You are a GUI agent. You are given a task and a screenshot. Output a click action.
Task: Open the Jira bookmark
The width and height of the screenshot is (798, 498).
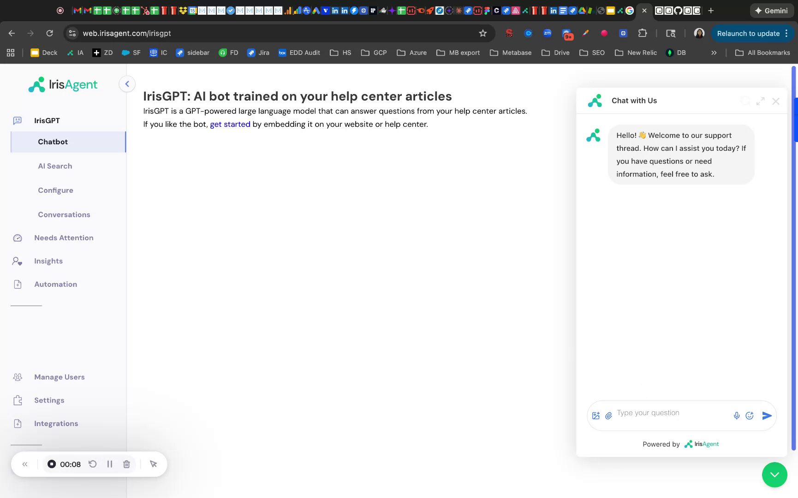[x=258, y=53]
